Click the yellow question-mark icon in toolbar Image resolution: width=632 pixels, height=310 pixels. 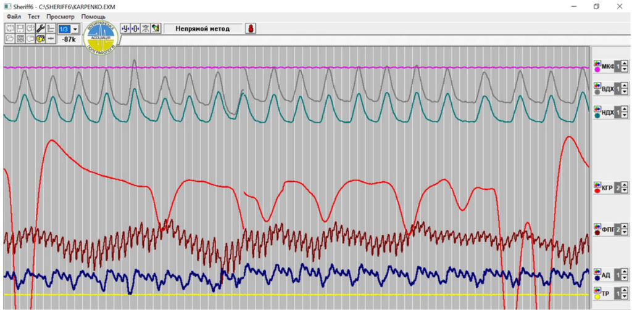(41, 39)
